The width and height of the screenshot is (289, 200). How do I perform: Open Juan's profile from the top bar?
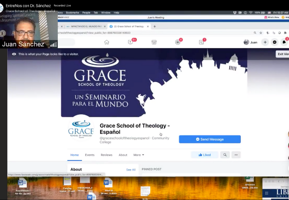(250, 42)
